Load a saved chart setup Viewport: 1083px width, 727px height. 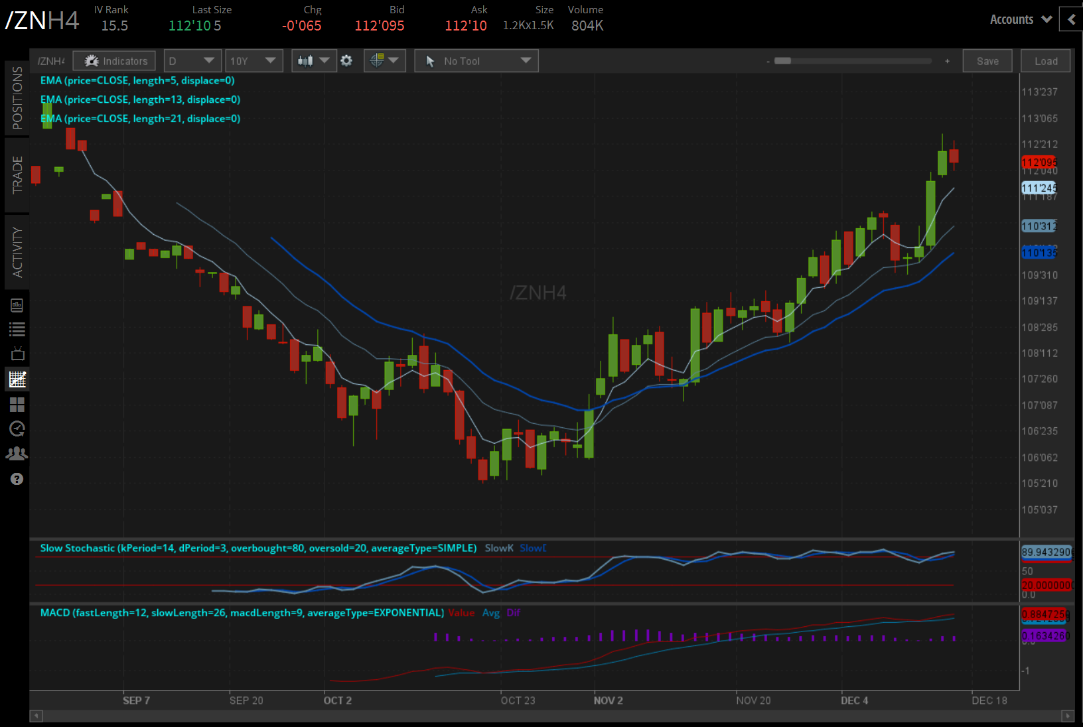pos(1046,61)
